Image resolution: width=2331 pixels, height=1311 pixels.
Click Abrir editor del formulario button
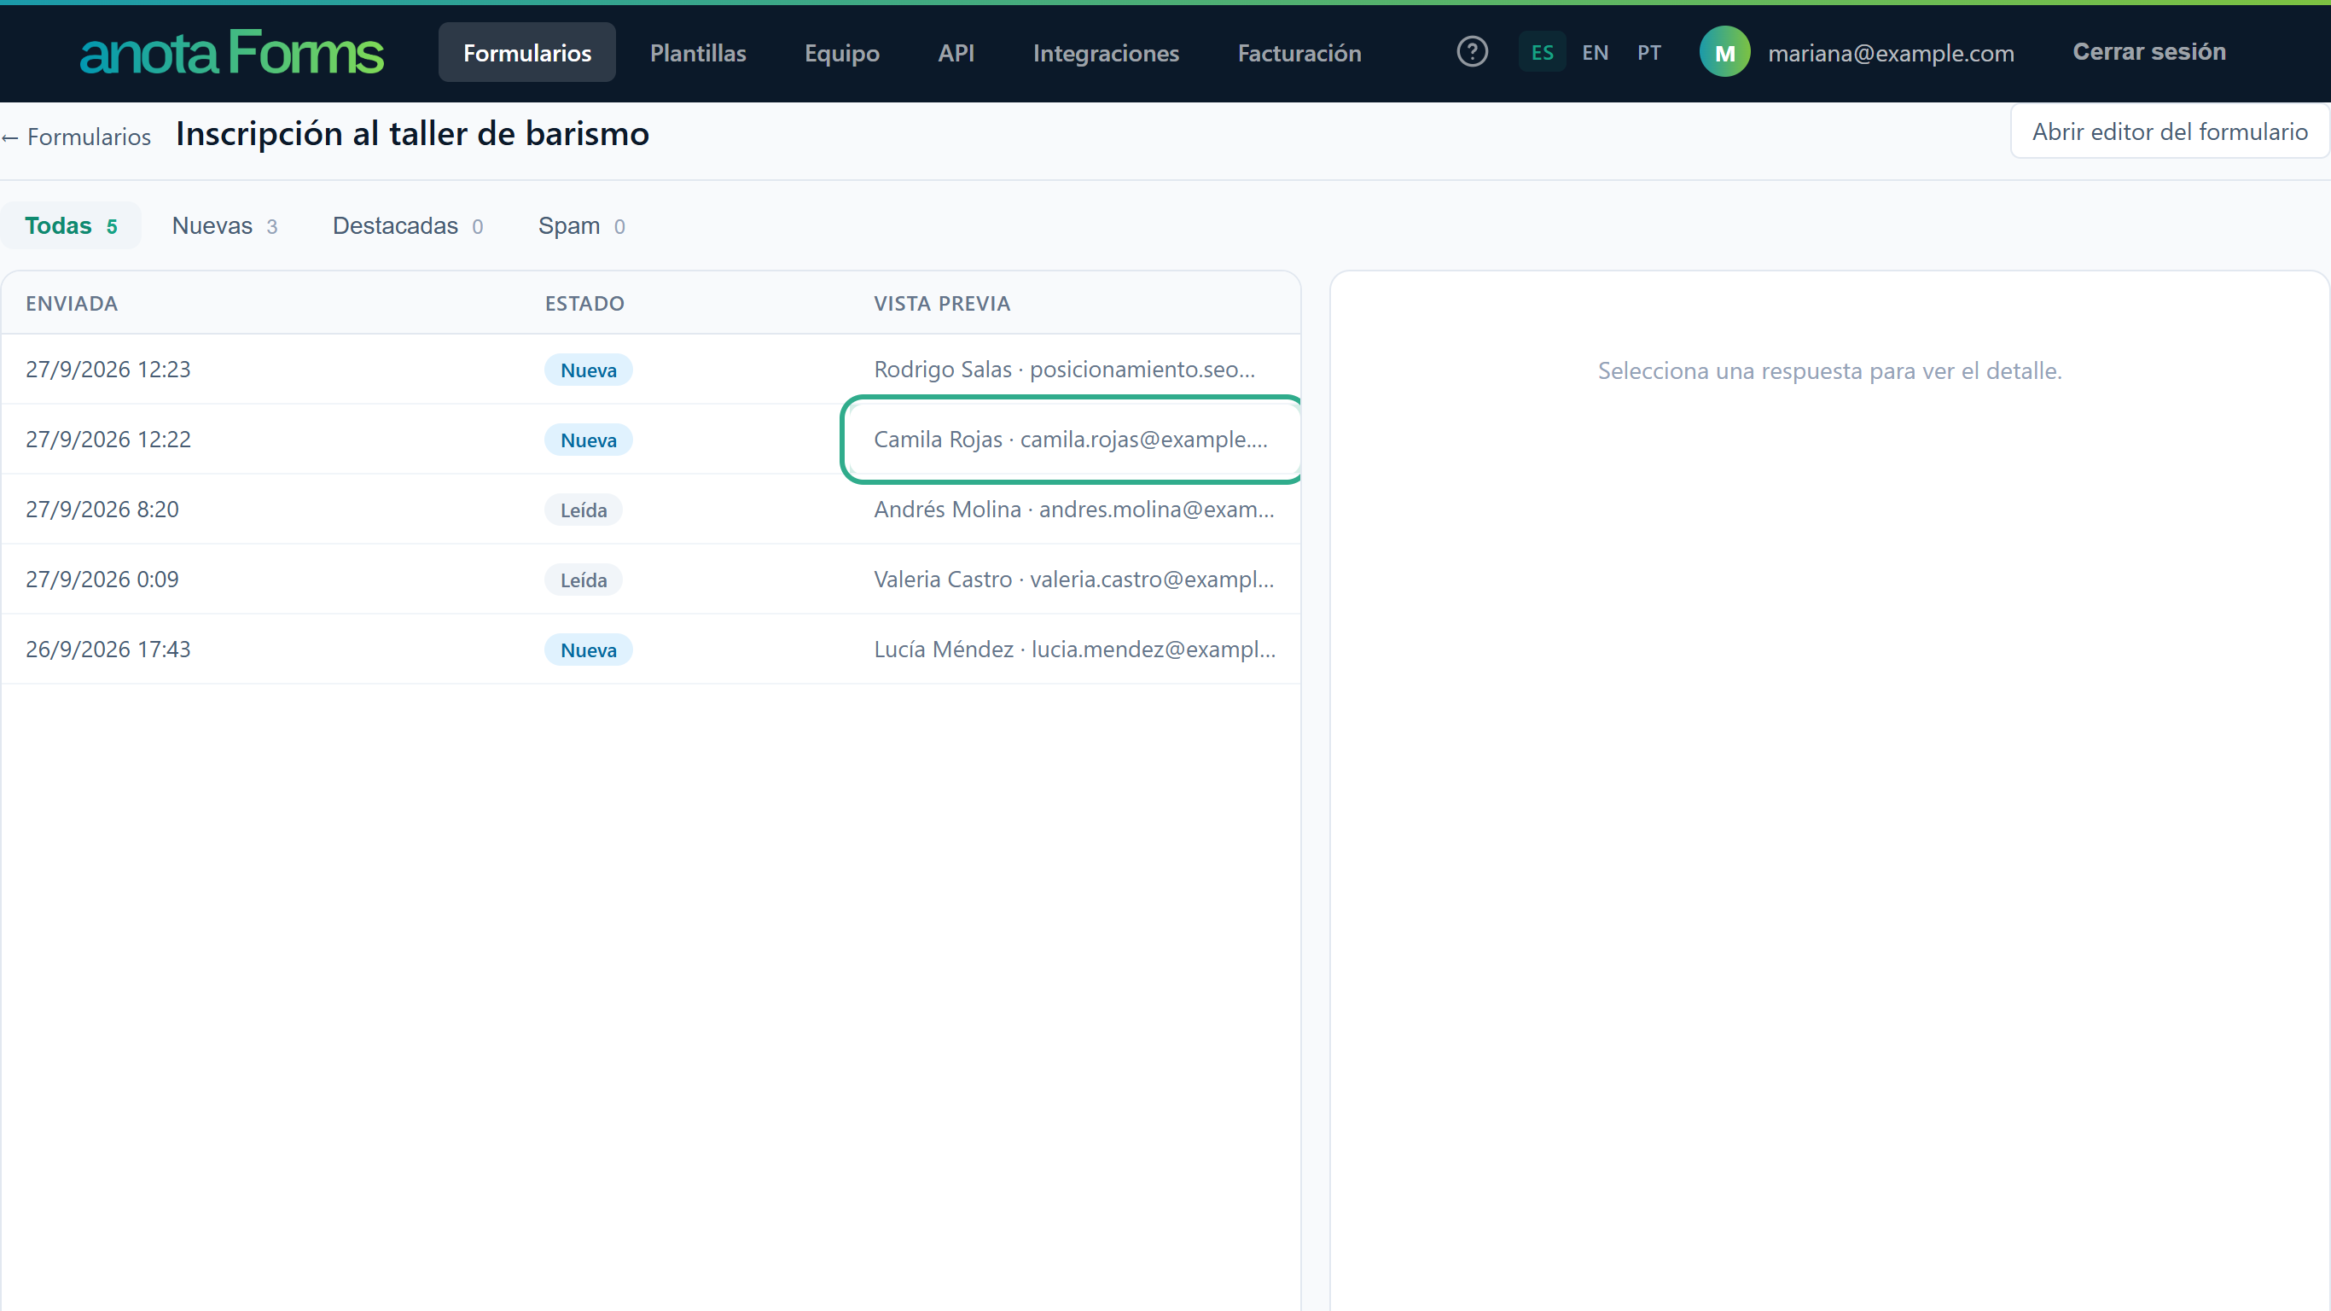[x=2170, y=132]
